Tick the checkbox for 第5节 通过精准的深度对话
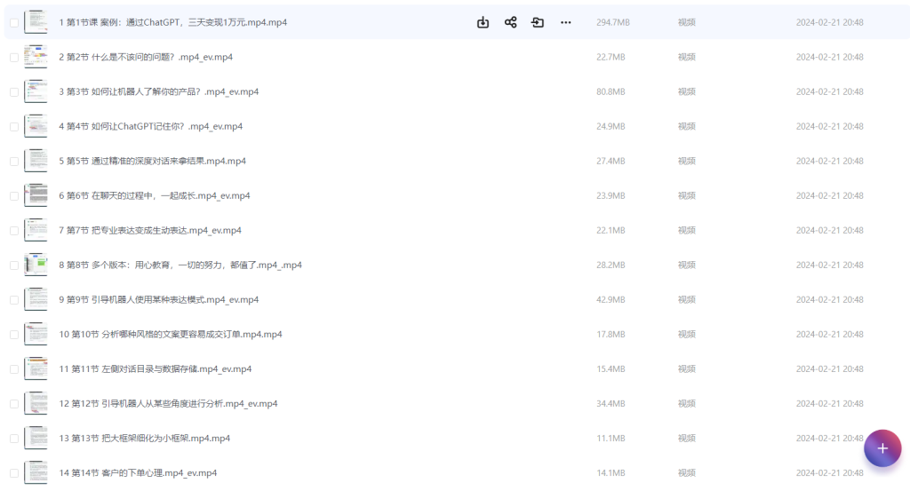This screenshot has width=910, height=491. click(x=13, y=162)
